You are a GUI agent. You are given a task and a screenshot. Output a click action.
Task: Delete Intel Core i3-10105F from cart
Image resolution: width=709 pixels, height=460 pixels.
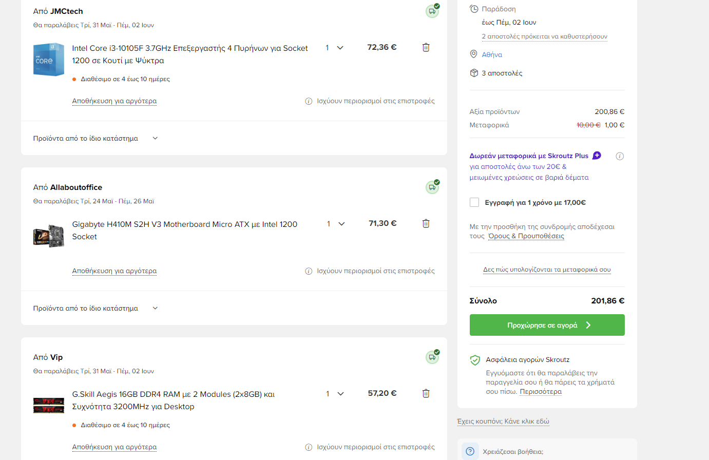click(426, 47)
